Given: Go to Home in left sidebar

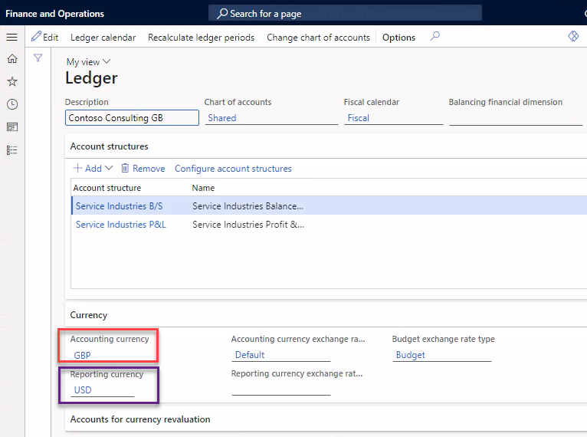Looking at the screenshot, I should coord(11,58).
